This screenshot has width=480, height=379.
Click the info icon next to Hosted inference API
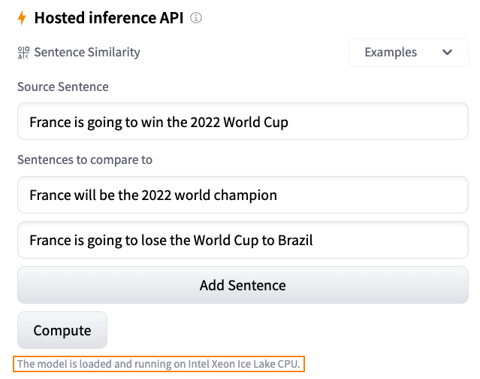click(196, 18)
